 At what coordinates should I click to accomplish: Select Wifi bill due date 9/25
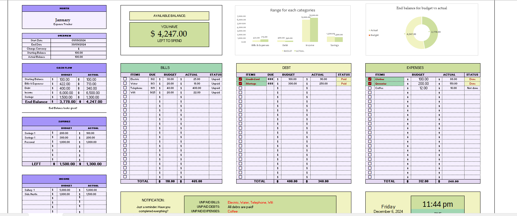(x=153, y=92)
